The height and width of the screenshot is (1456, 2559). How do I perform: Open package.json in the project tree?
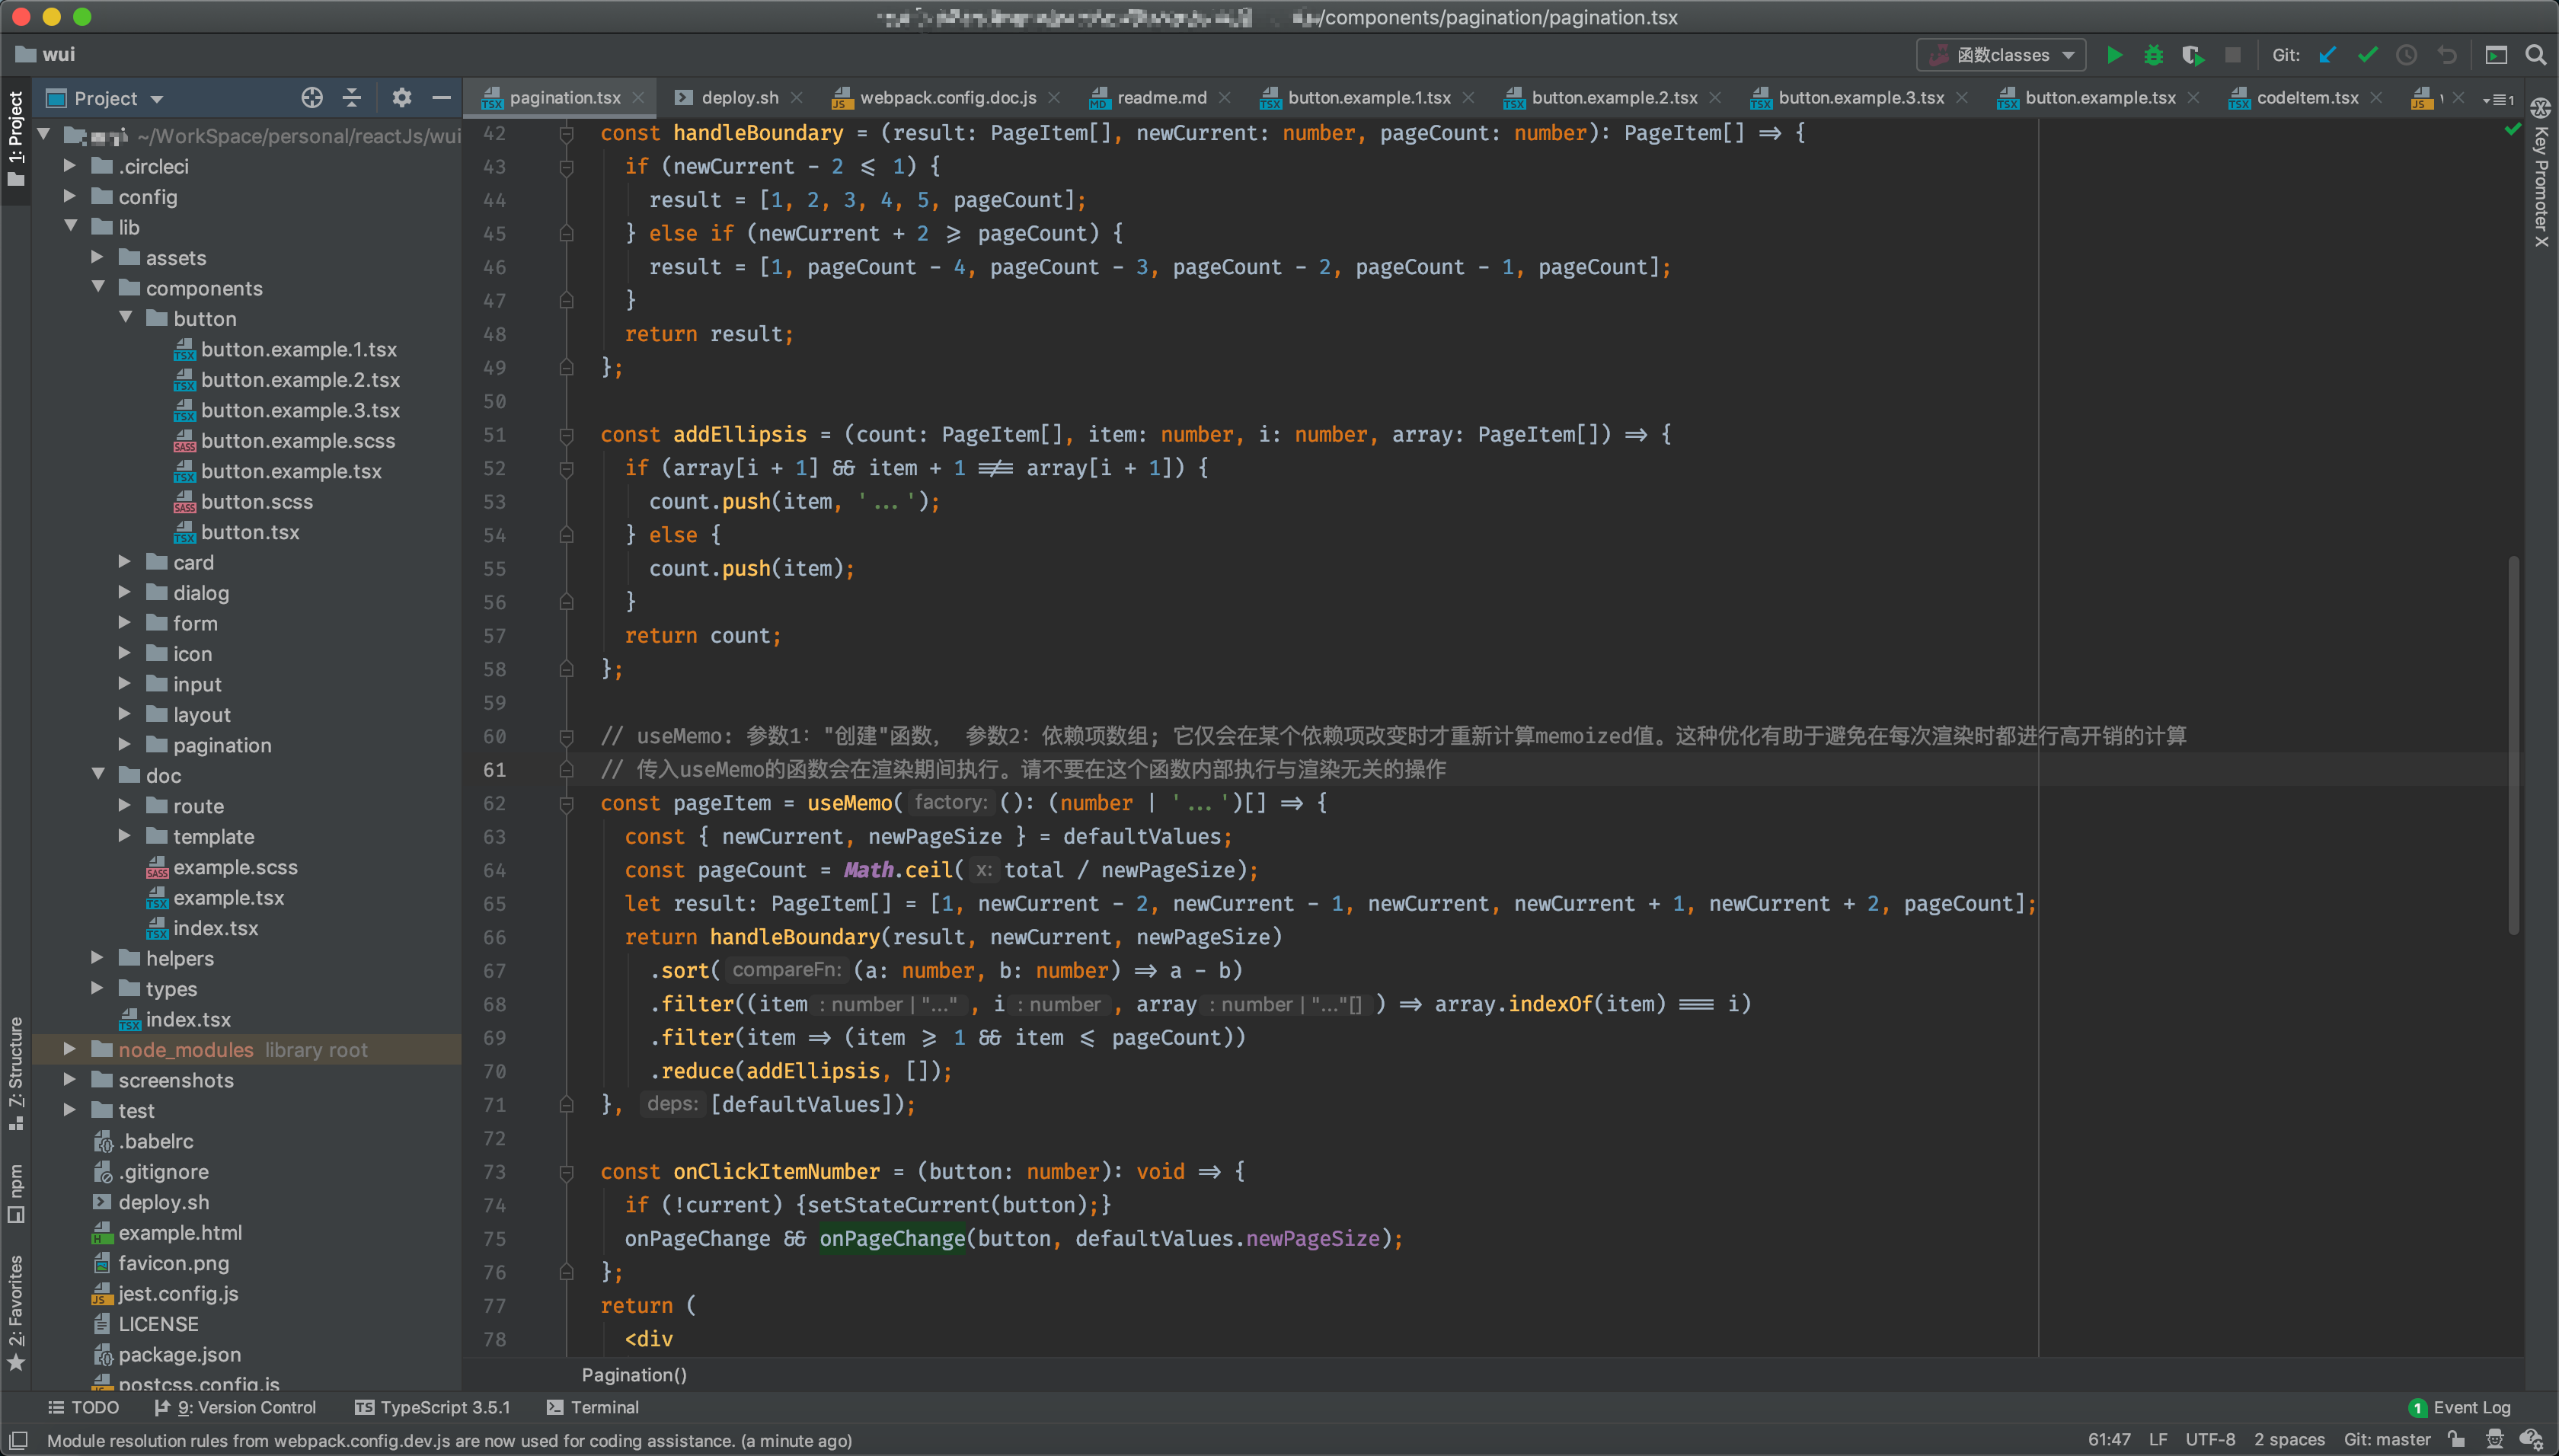(179, 1354)
